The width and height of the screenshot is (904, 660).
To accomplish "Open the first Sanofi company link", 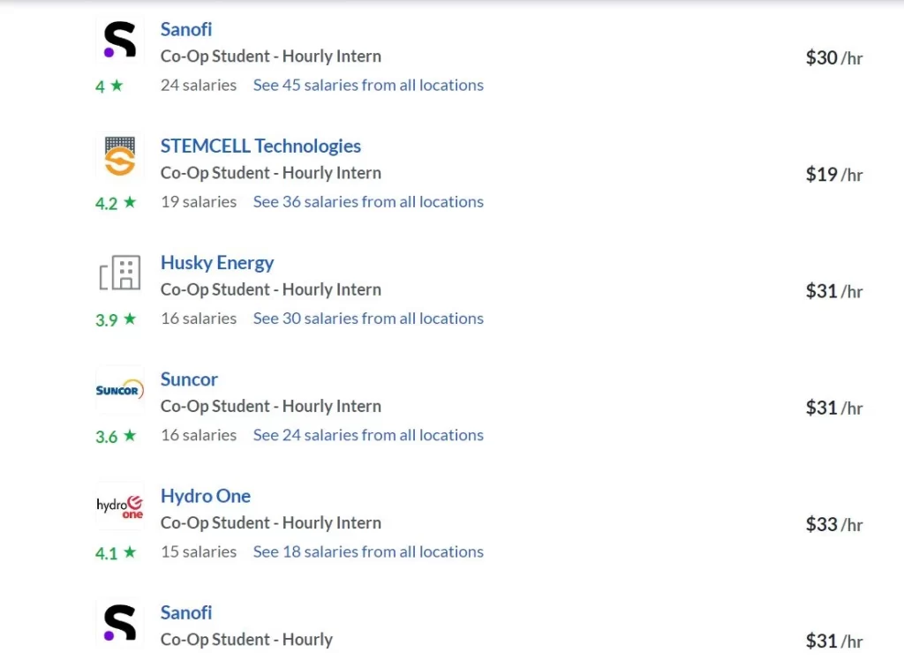I will coord(186,29).
